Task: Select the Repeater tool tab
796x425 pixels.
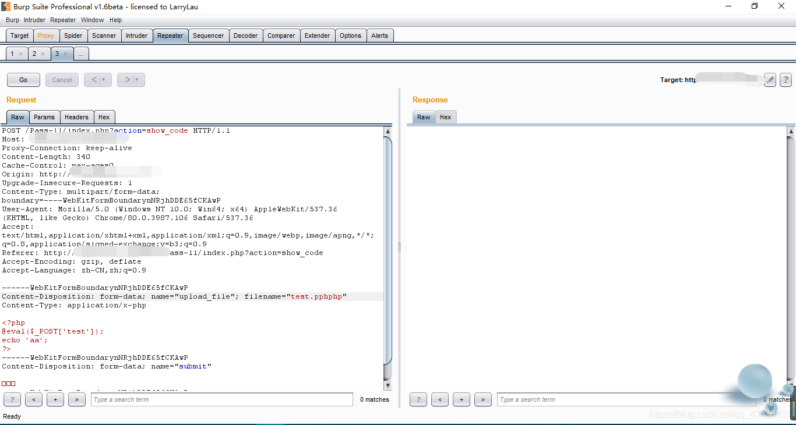Action: point(170,36)
